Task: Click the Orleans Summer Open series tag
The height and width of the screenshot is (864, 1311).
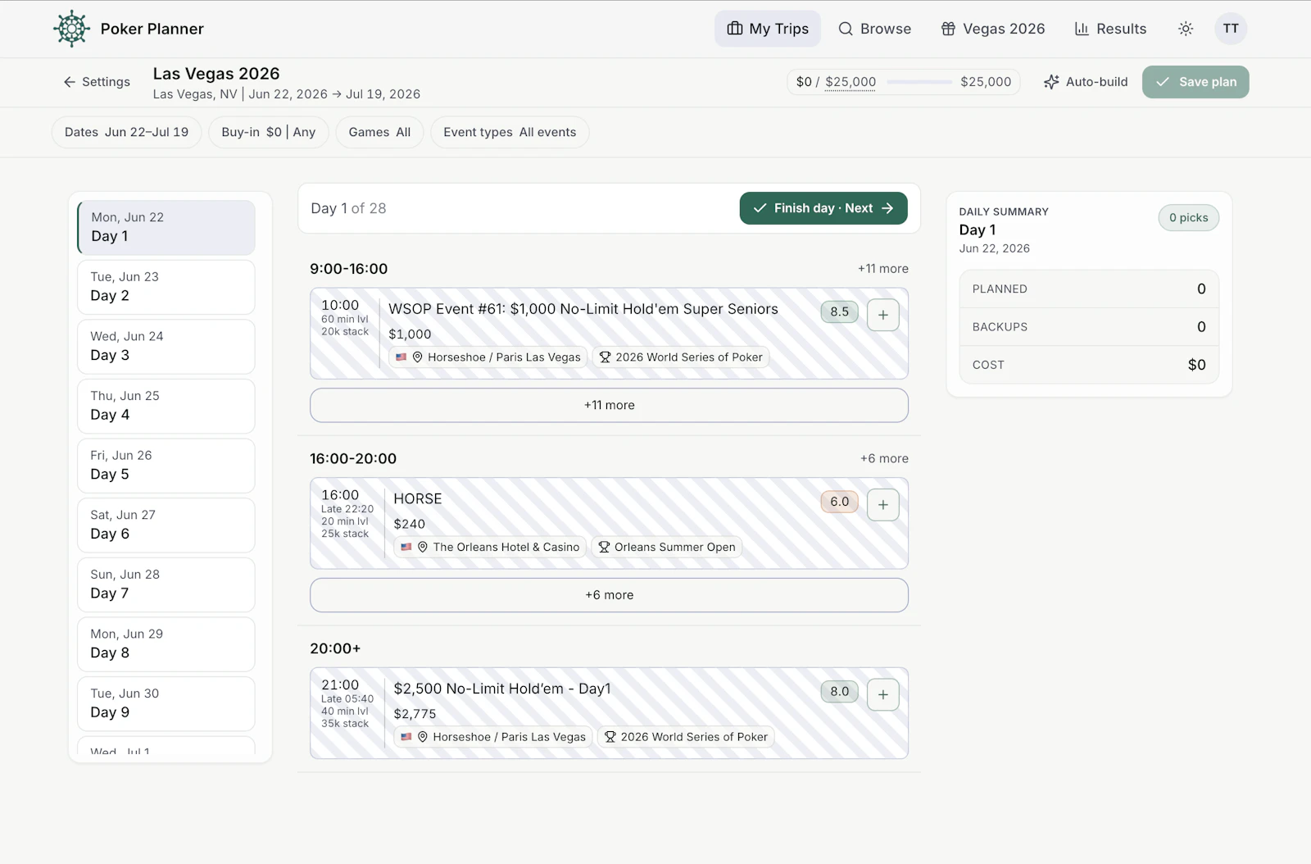Action: pyautogui.click(x=666, y=547)
